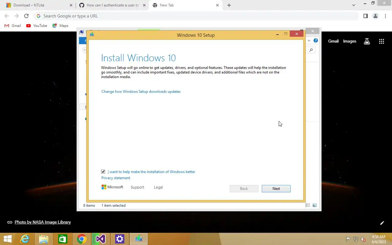This screenshot has width=392, height=245.
Task: Switch Explorer to large icons view
Action: (315, 205)
